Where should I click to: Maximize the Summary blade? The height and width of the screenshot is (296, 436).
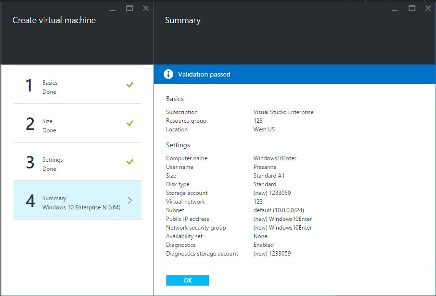[411, 8]
